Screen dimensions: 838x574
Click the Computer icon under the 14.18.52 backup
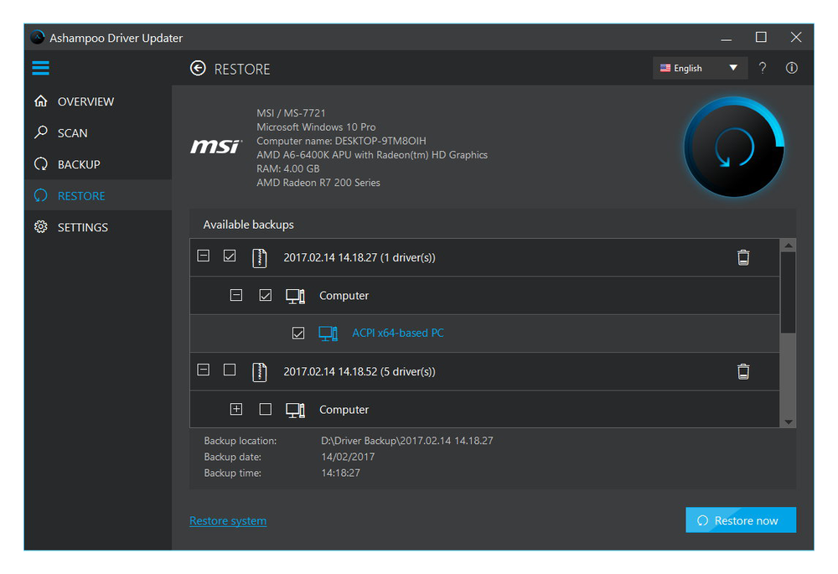click(x=295, y=410)
